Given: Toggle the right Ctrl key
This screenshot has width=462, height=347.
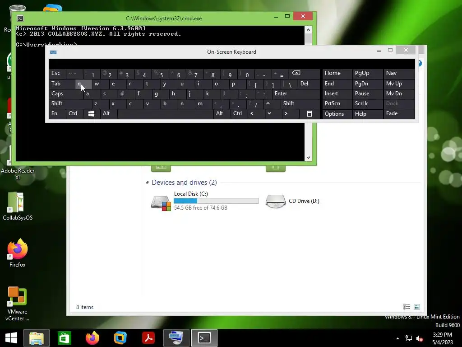Looking at the screenshot, I should pos(239,113).
